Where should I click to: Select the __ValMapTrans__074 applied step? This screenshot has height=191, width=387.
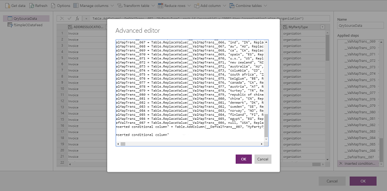360,73
